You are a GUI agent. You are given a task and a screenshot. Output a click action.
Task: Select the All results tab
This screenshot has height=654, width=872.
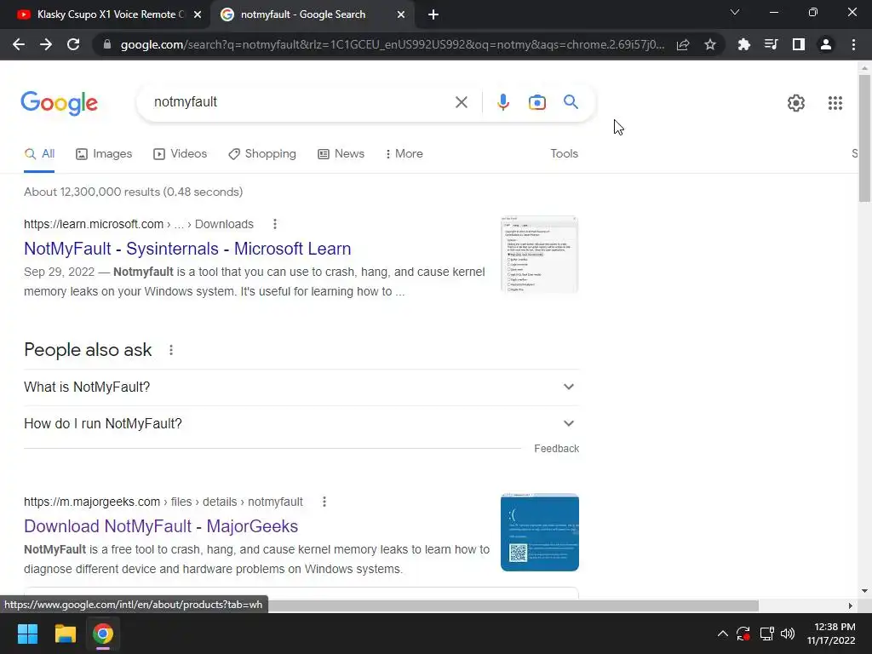pyautogui.click(x=39, y=154)
